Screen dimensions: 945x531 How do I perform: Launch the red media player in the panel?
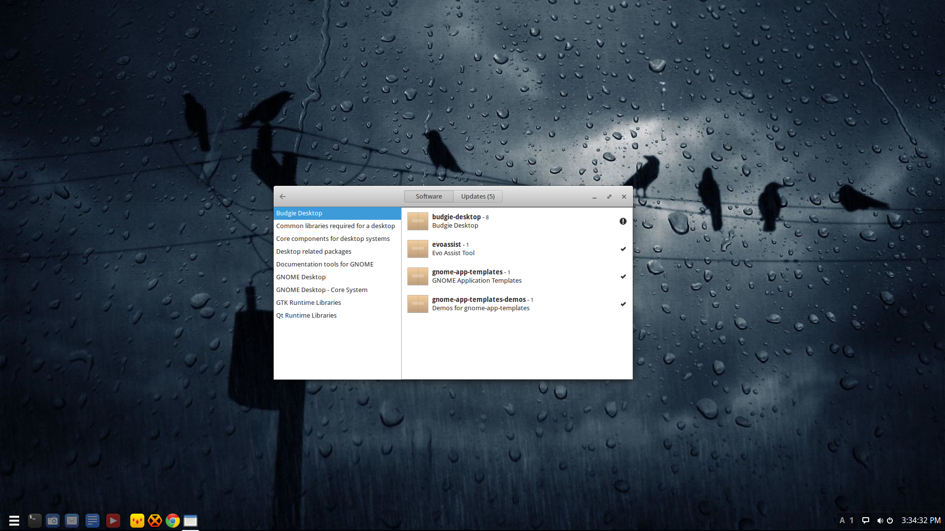tap(113, 521)
